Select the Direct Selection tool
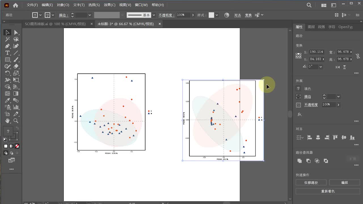The image size is (363, 204). coord(16,33)
